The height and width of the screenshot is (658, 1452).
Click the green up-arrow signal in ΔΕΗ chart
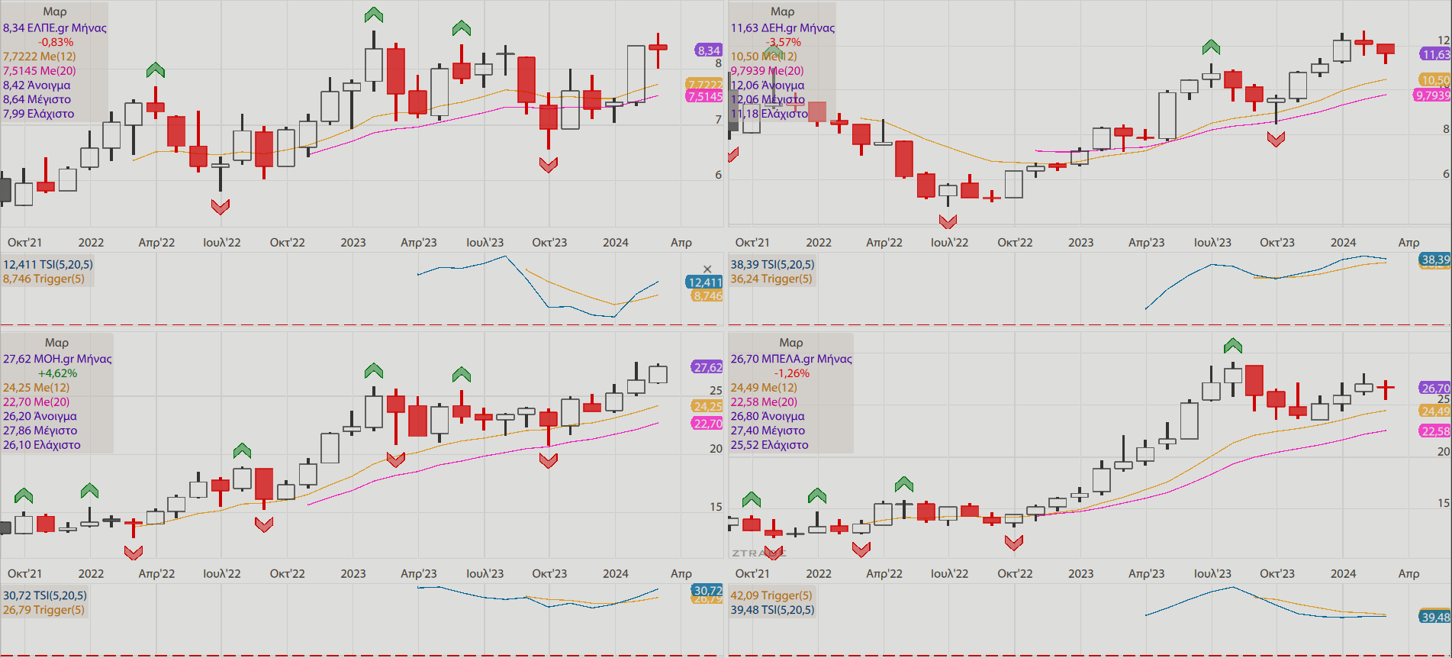[1211, 47]
